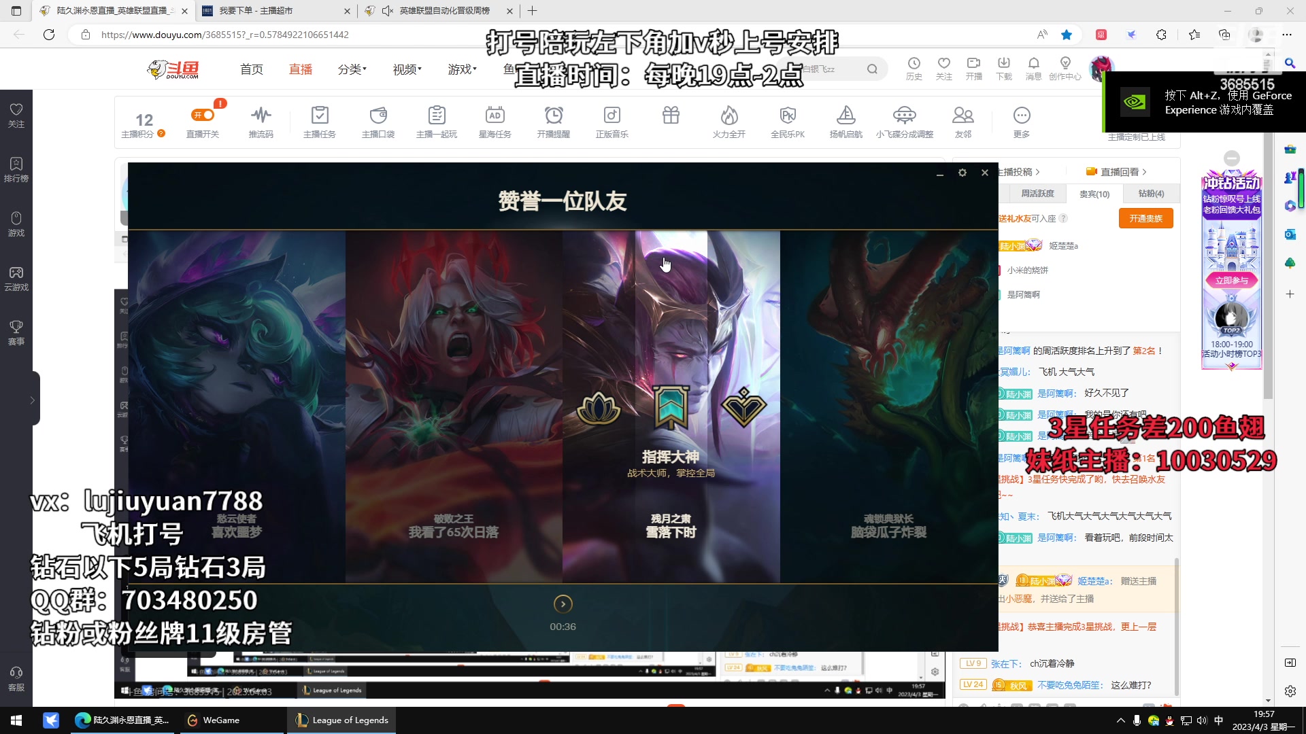Viewport: 1306px width, 734px height.
Task: Toggle the browser favorite star
Action: (1067, 35)
